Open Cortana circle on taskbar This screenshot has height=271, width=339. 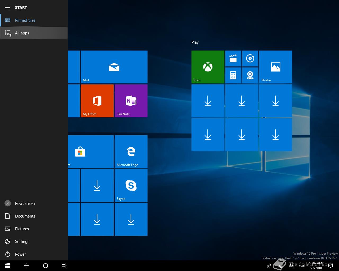pos(46,266)
